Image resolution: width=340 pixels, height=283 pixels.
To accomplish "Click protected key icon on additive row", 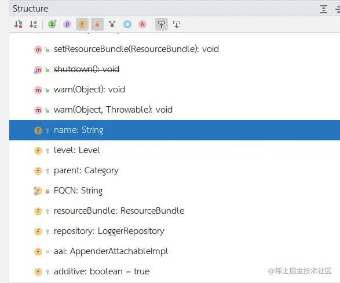I will (47, 272).
